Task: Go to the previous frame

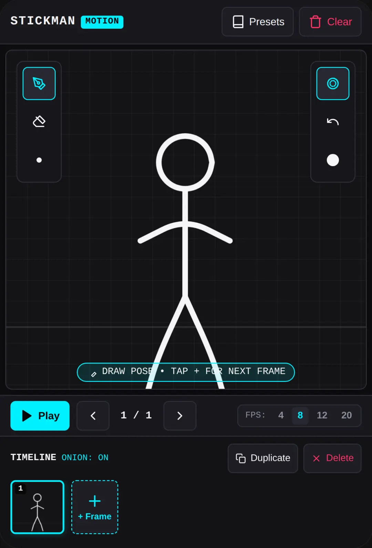Action: [93, 416]
